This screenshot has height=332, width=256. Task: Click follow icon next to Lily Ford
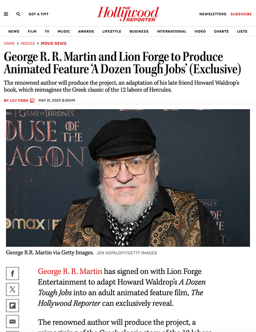pos(32,101)
